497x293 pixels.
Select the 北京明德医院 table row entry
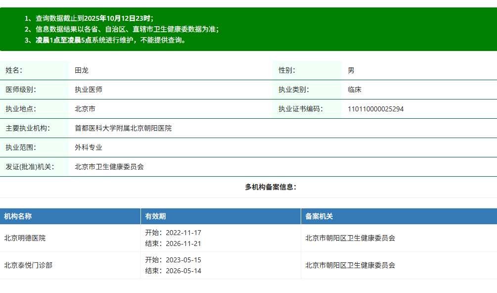coord(25,238)
